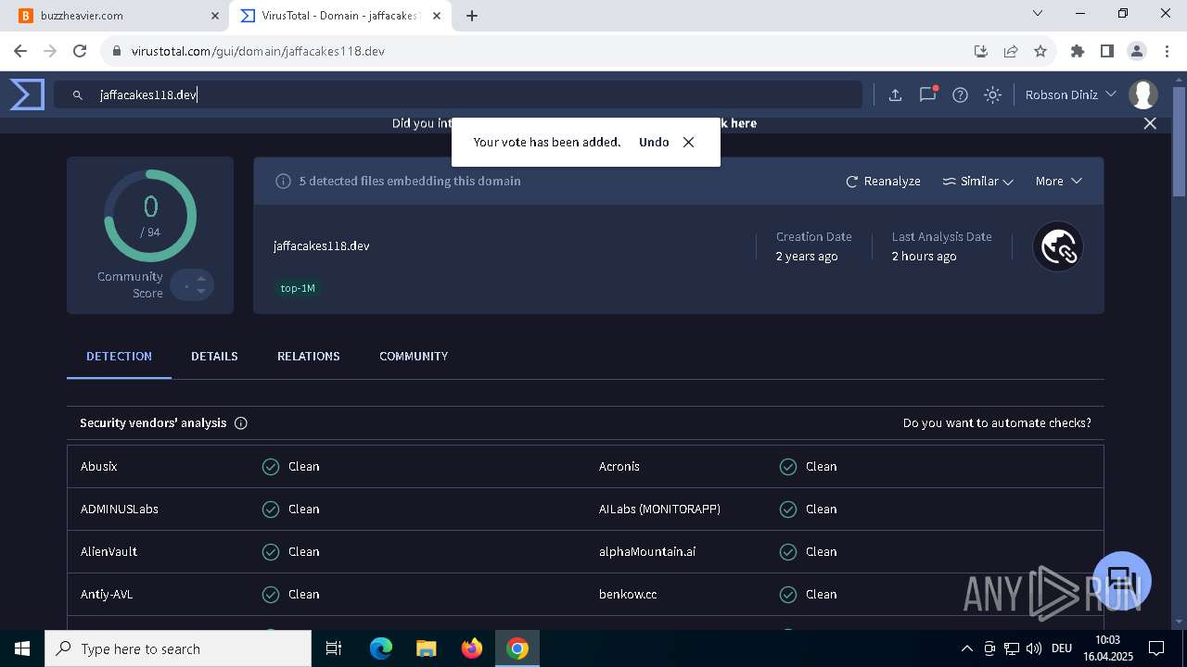Close the 'Did you intend' banner

click(1150, 123)
